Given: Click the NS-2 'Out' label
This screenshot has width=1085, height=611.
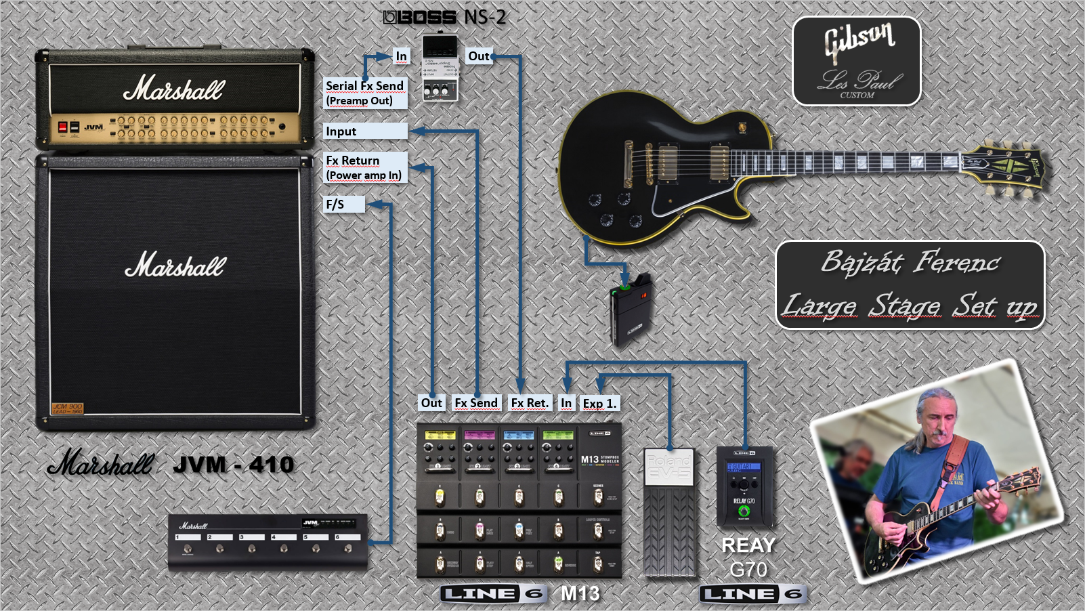Looking at the screenshot, I should tap(479, 56).
